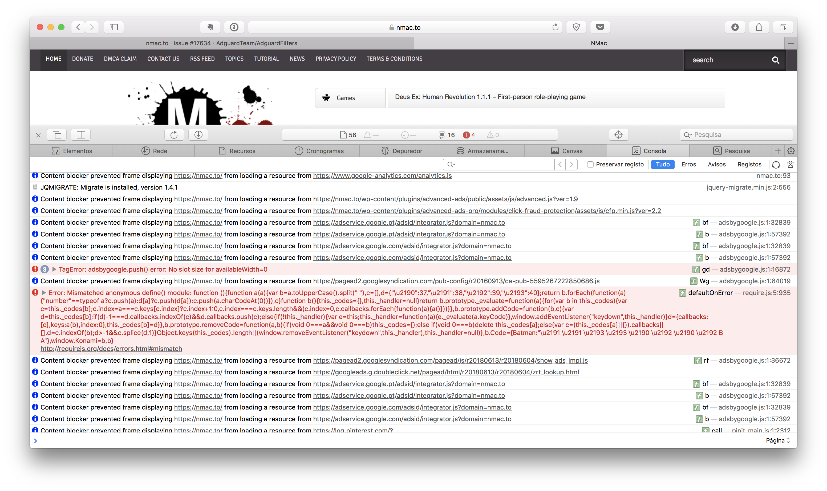Open the Página selector at bottom right
Viewport: 827px width, 491px height.
778,440
